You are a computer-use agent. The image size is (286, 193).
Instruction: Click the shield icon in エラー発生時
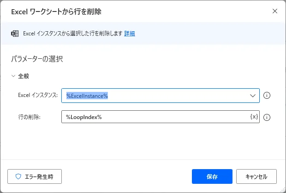(19, 176)
